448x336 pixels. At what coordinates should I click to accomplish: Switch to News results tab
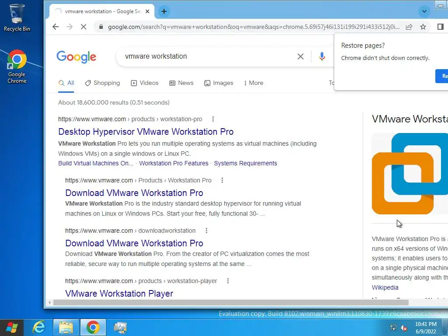click(x=182, y=83)
